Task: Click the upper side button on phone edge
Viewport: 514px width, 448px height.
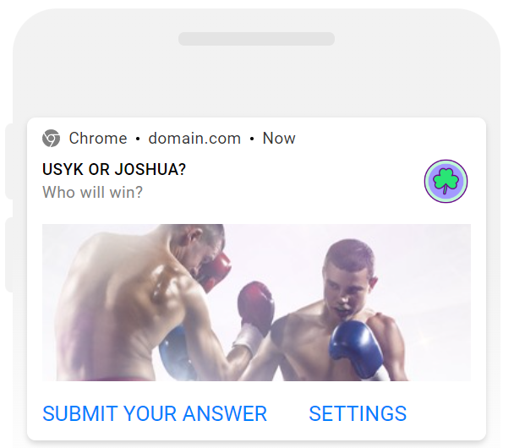Action: tap(8, 161)
